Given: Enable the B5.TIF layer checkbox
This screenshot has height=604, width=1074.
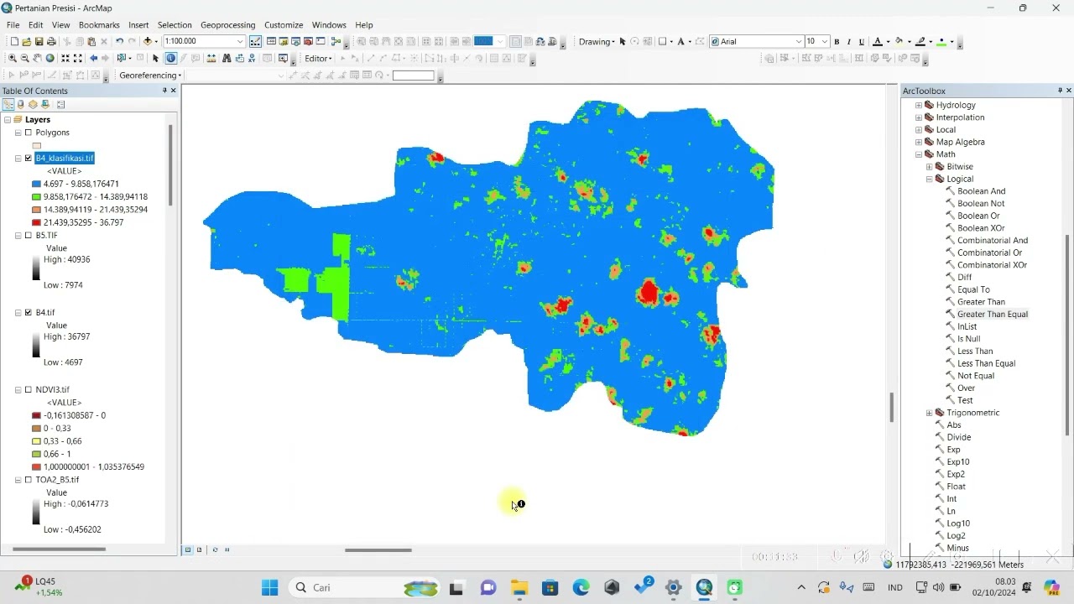Looking at the screenshot, I should pyautogui.click(x=28, y=236).
